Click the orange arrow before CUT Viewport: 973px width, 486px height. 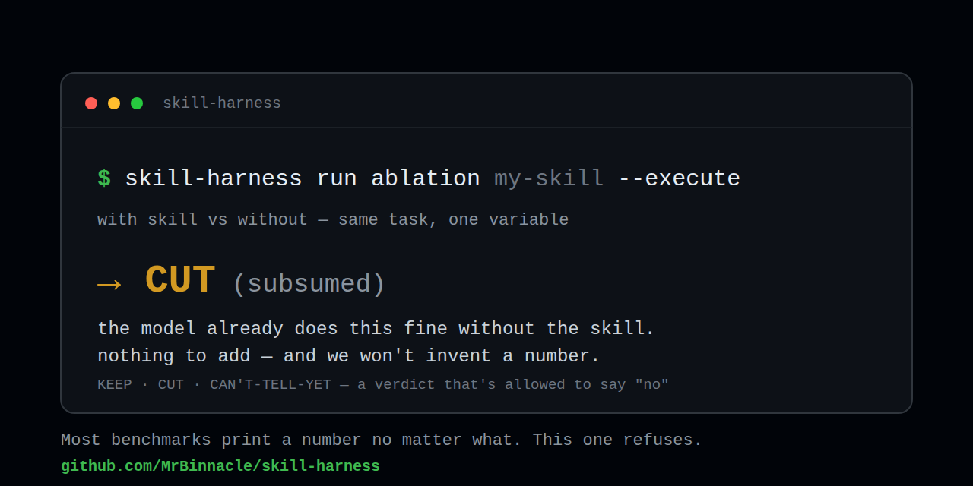tap(109, 285)
